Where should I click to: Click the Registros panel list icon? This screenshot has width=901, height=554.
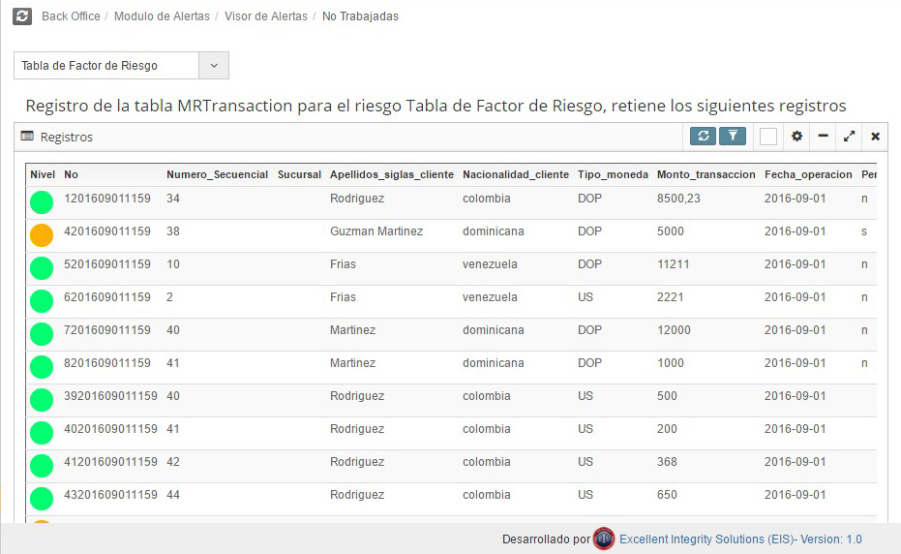coord(27,137)
